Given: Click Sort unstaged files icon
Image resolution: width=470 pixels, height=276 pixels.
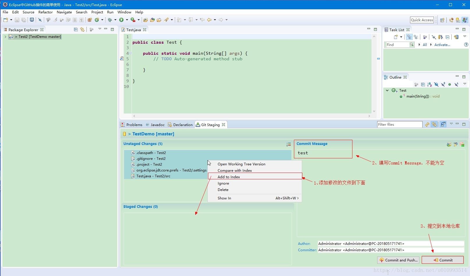Looking at the screenshot, I should (x=288, y=144).
